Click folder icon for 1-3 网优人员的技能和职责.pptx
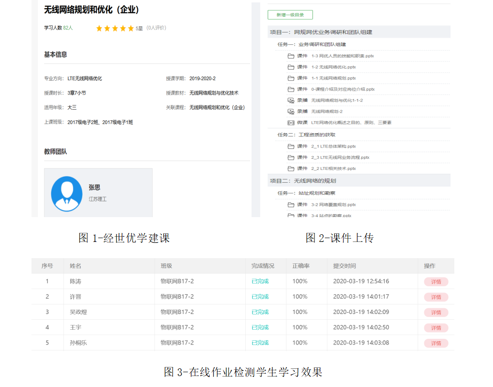 [291, 56]
